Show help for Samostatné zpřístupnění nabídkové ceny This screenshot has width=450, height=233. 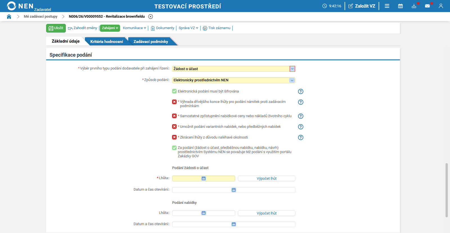click(301, 116)
